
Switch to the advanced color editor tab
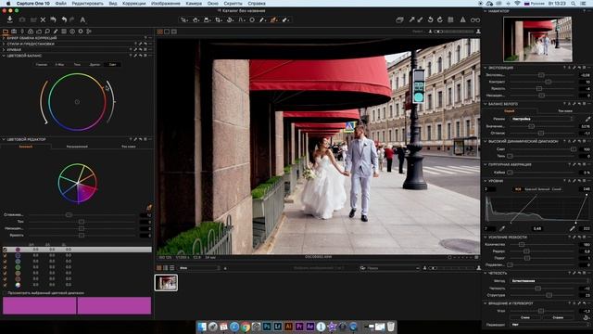point(77,147)
